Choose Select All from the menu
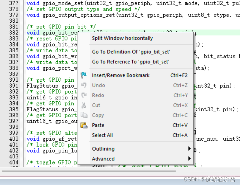This screenshot has height=185, width=240. (x=136, y=135)
